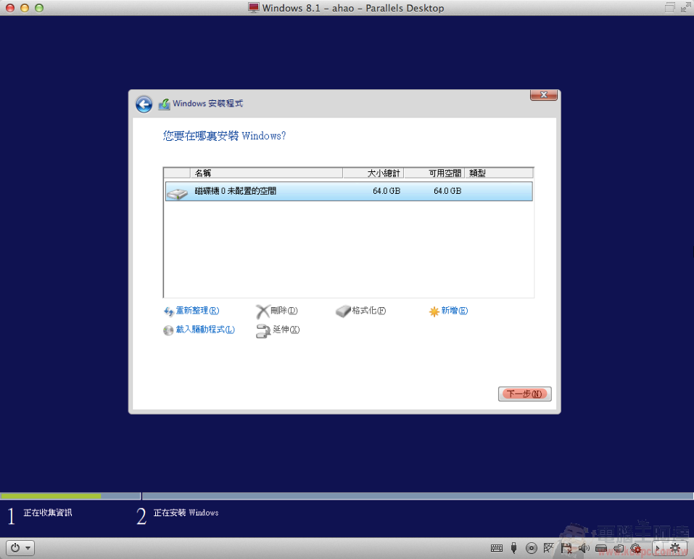Click the format drive icon
This screenshot has width=694, height=559.
point(343,311)
